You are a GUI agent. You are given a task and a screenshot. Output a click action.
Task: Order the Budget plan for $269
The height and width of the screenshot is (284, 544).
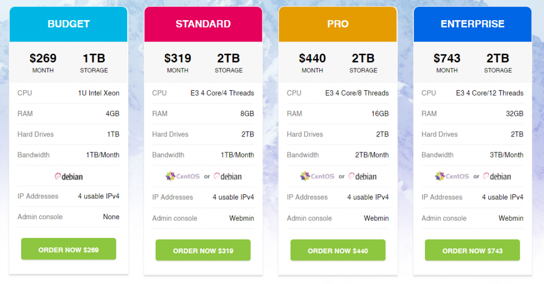(69, 249)
